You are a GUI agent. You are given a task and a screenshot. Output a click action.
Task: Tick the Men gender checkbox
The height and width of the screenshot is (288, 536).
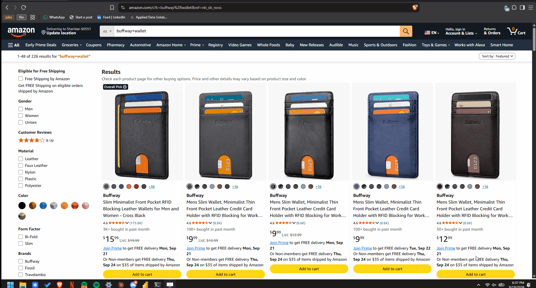point(21,109)
